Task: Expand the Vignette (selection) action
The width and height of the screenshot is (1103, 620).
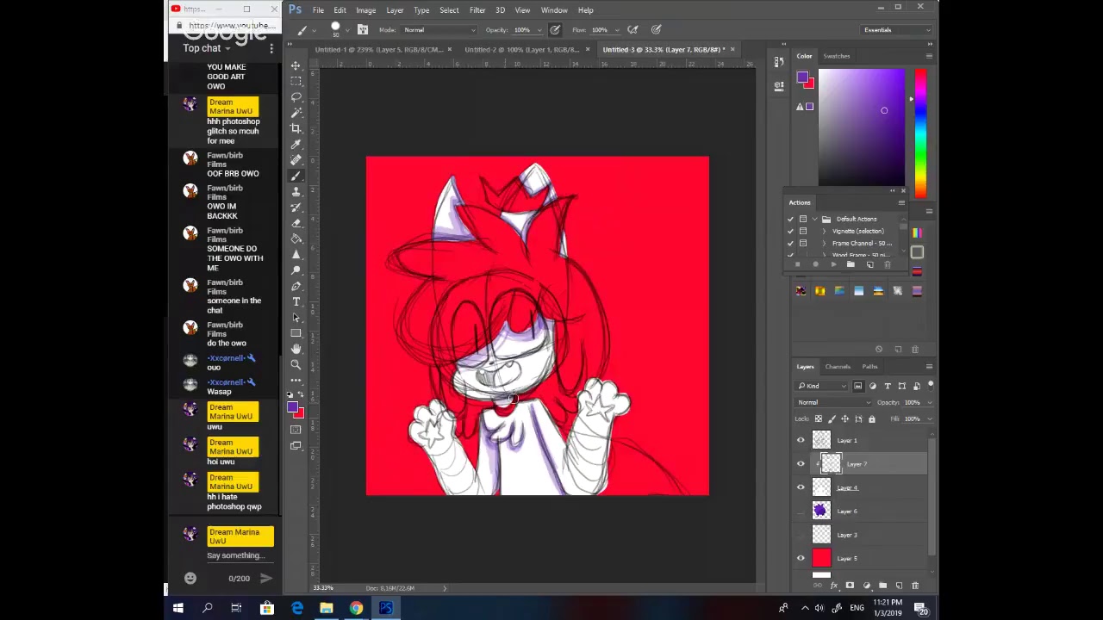Action: (x=824, y=231)
